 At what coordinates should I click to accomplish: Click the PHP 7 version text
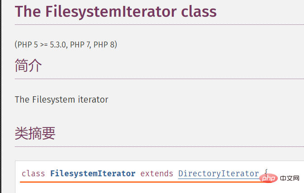click(80, 45)
